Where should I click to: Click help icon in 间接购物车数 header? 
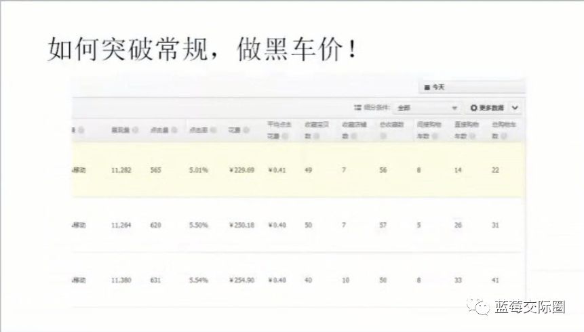tap(435, 136)
